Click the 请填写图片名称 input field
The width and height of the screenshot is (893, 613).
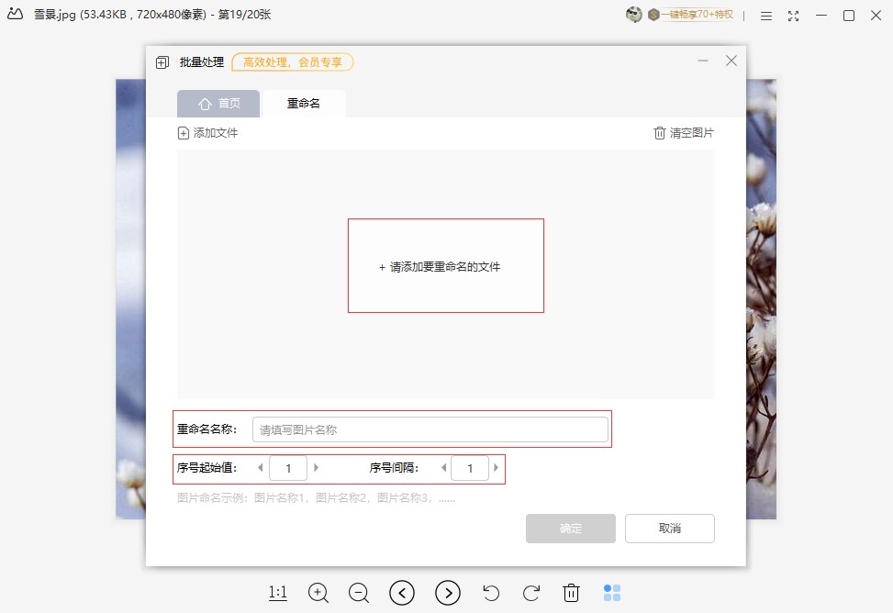(430, 429)
